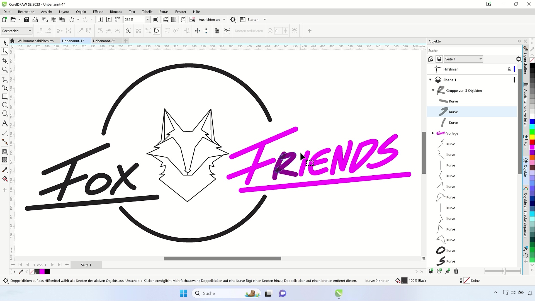Expand the Vorlage group

[x=433, y=133]
